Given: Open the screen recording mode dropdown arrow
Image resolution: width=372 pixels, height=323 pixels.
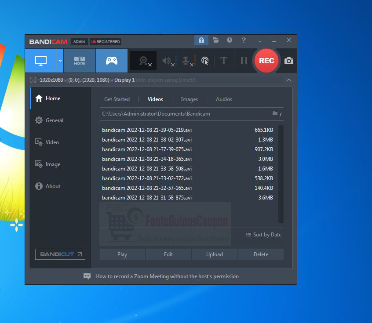Looking at the screenshot, I should click(60, 61).
